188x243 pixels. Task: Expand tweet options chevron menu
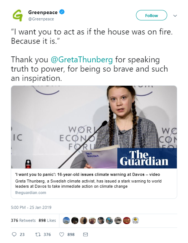click(x=175, y=16)
